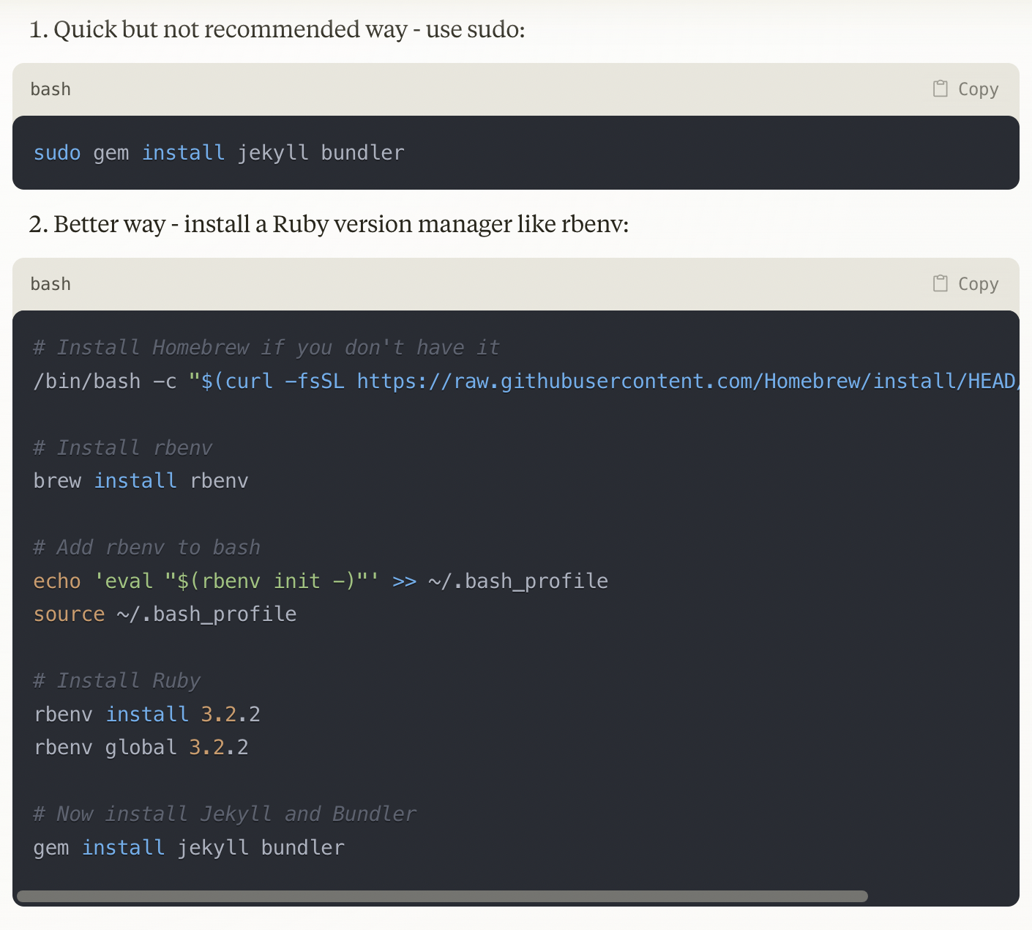Click the 'Quick but not recommended way' heading
This screenshot has width=1032, height=930.
click(x=277, y=29)
